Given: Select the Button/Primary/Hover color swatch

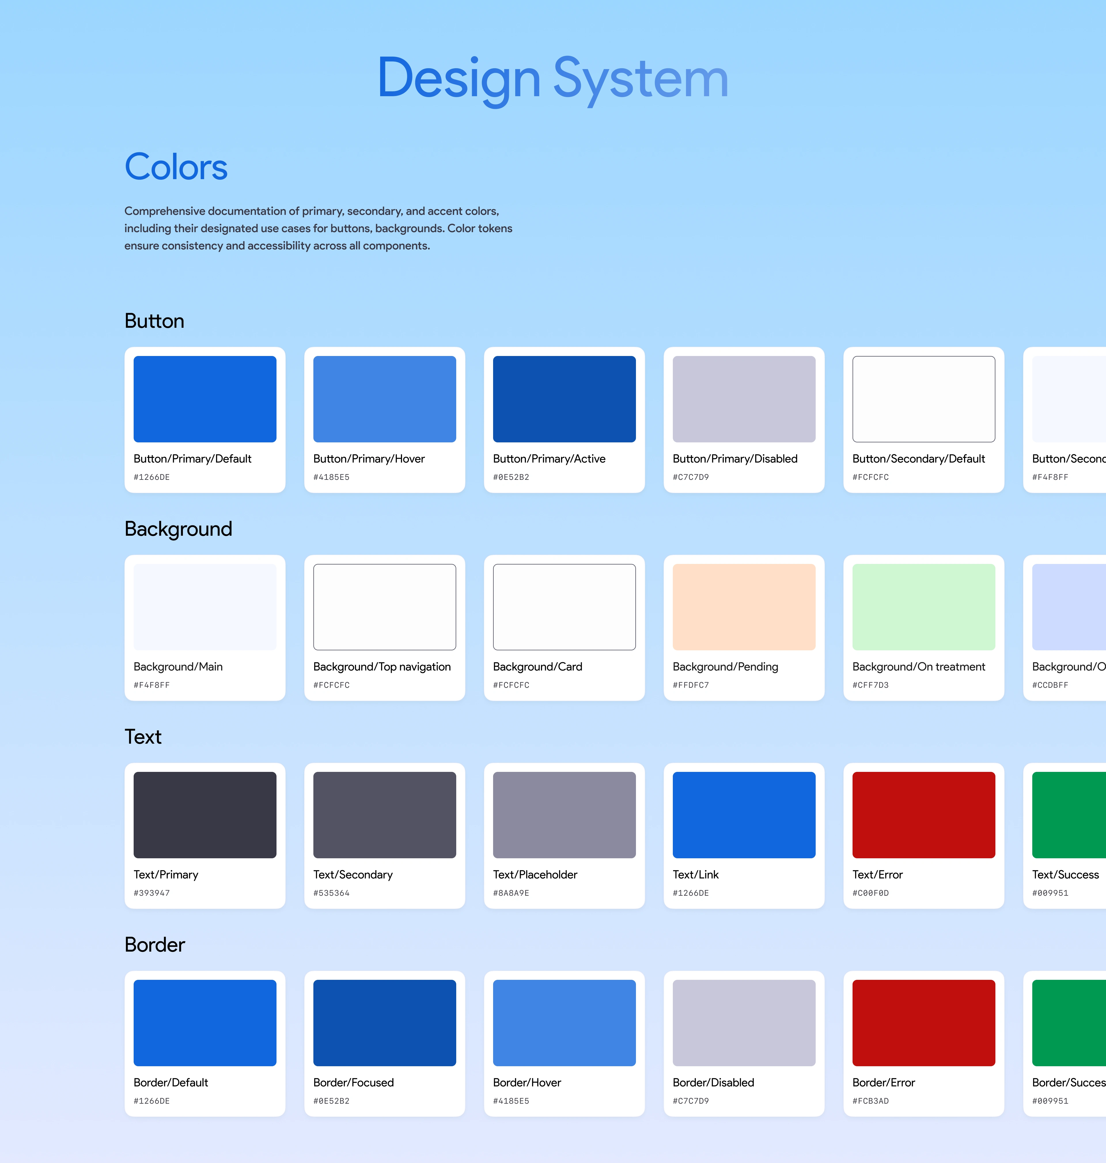Looking at the screenshot, I should tap(385, 399).
